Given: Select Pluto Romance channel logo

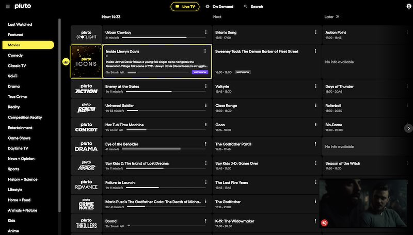Looking at the screenshot, I should [x=86, y=185].
